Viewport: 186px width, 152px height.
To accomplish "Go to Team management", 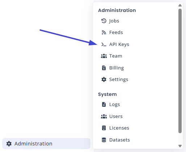I will 116,56.
